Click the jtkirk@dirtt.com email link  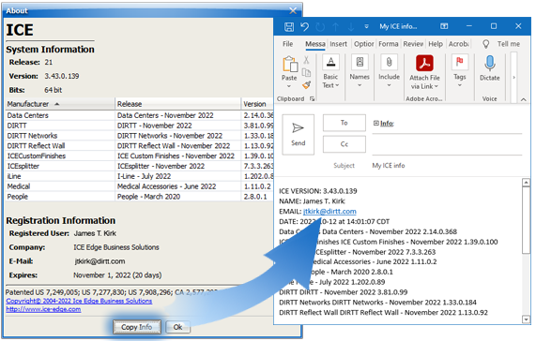(x=329, y=212)
